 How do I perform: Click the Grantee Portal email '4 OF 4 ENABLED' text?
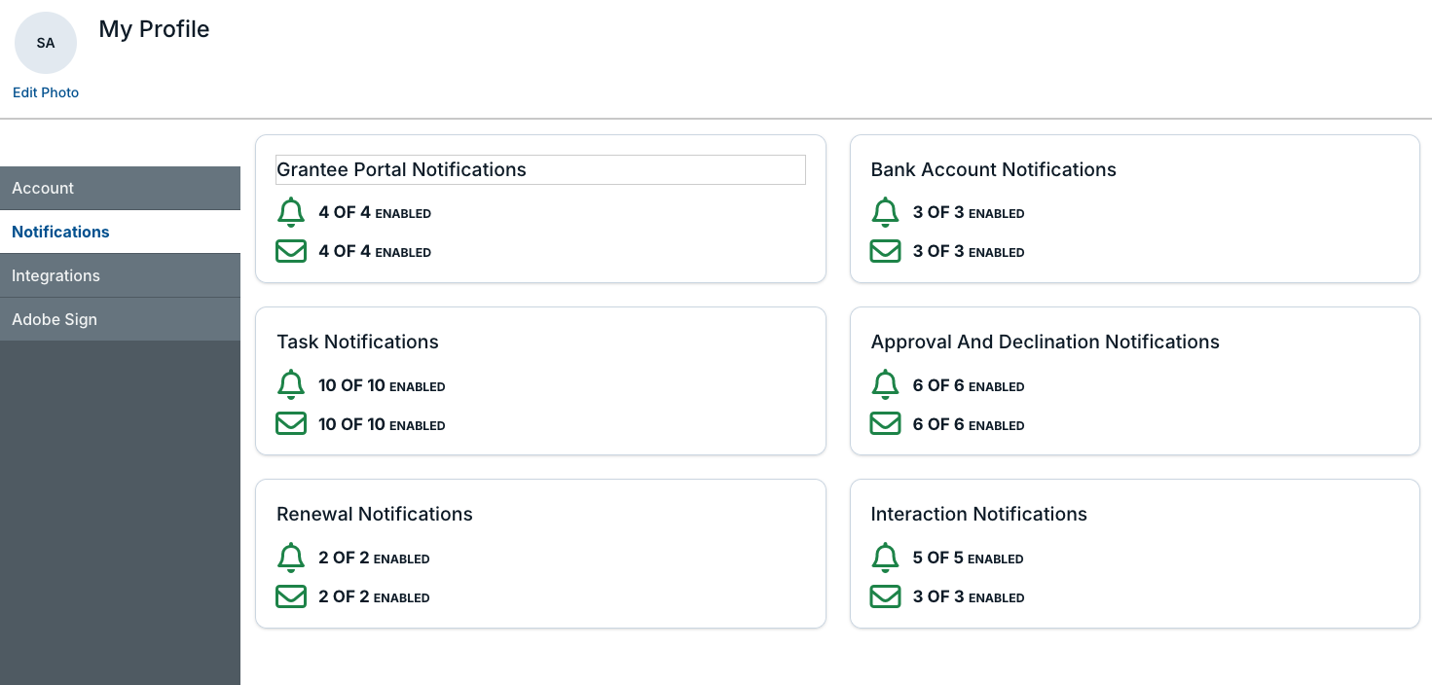pos(375,252)
